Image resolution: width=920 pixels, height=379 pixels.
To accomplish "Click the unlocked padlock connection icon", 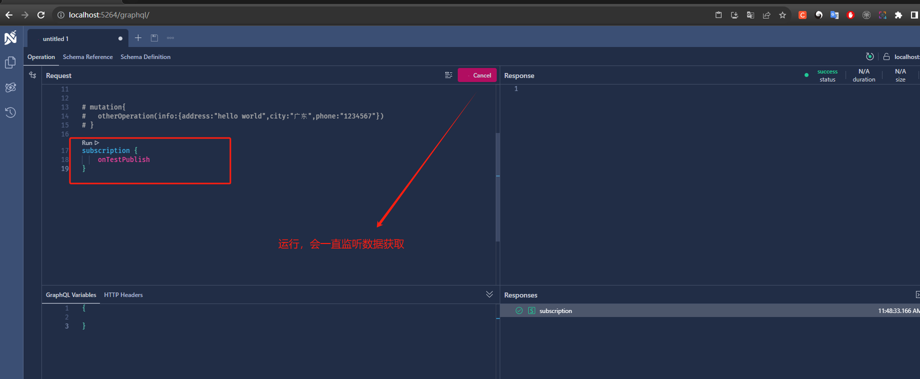I will tap(887, 56).
